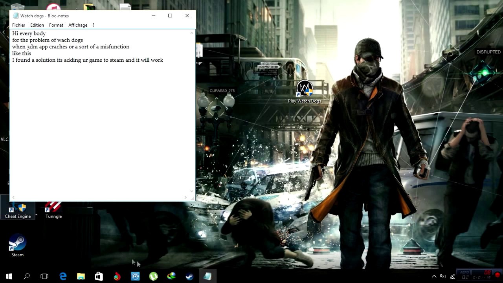Screen dimensions: 503x283
Task: Select the Cheat Engine desktop icon
Action: click(18, 210)
